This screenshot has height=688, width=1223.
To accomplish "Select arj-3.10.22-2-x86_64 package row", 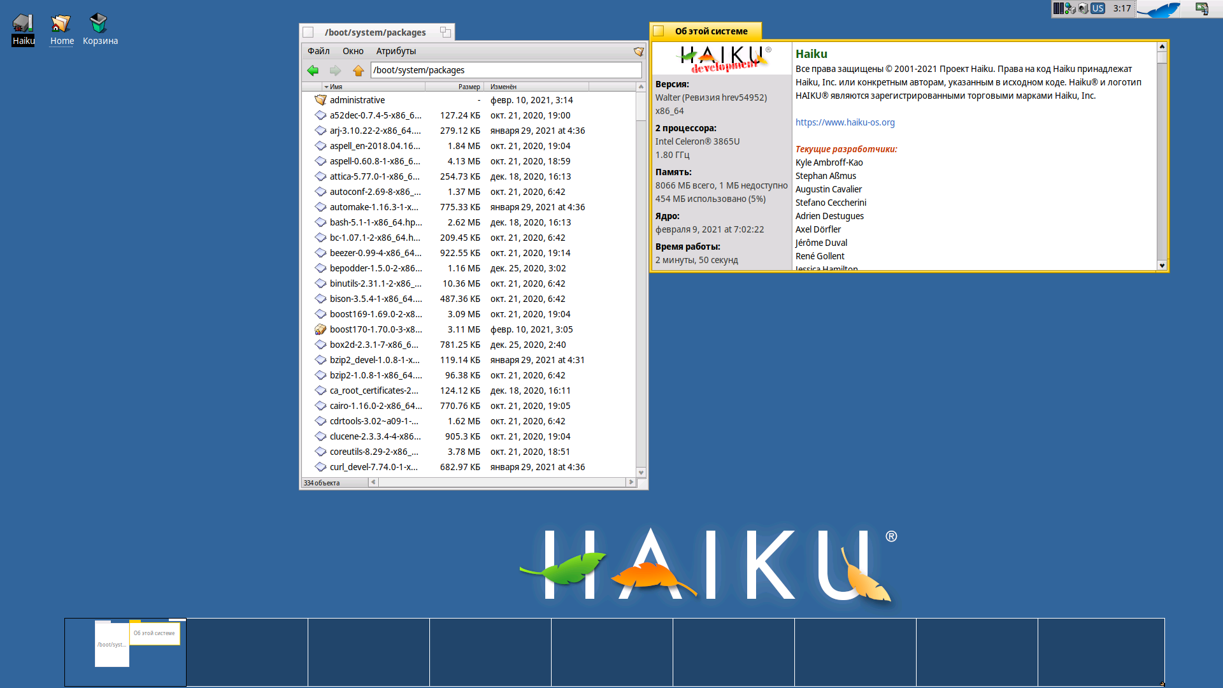I will pyautogui.click(x=468, y=131).
